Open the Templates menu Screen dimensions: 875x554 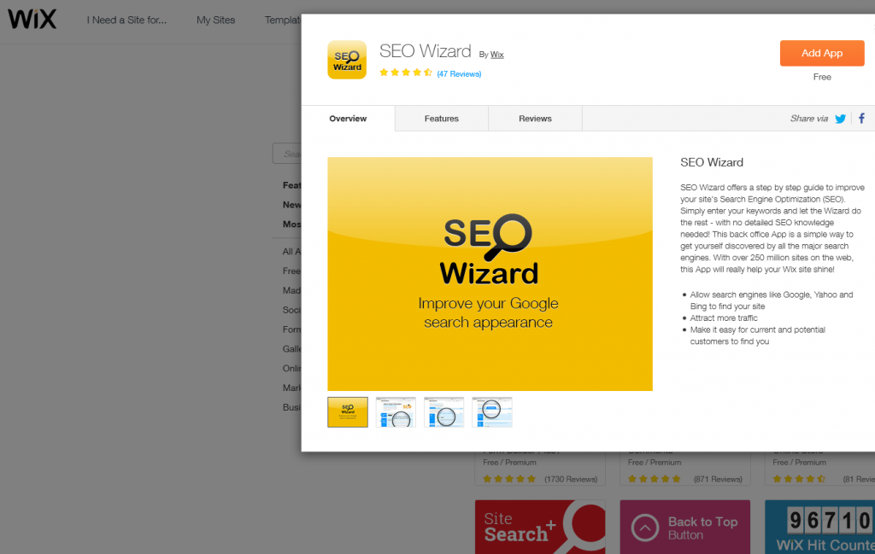[285, 20]
